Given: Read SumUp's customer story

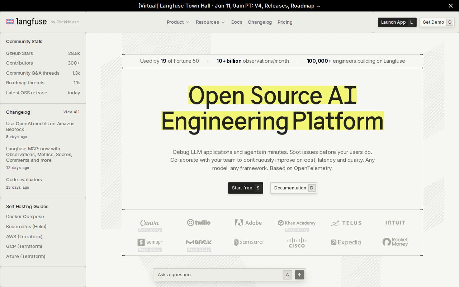Looking at the screenshot, I should click(150, 250).
